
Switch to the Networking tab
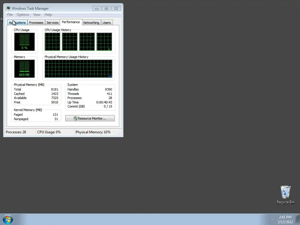click(91, 23)
